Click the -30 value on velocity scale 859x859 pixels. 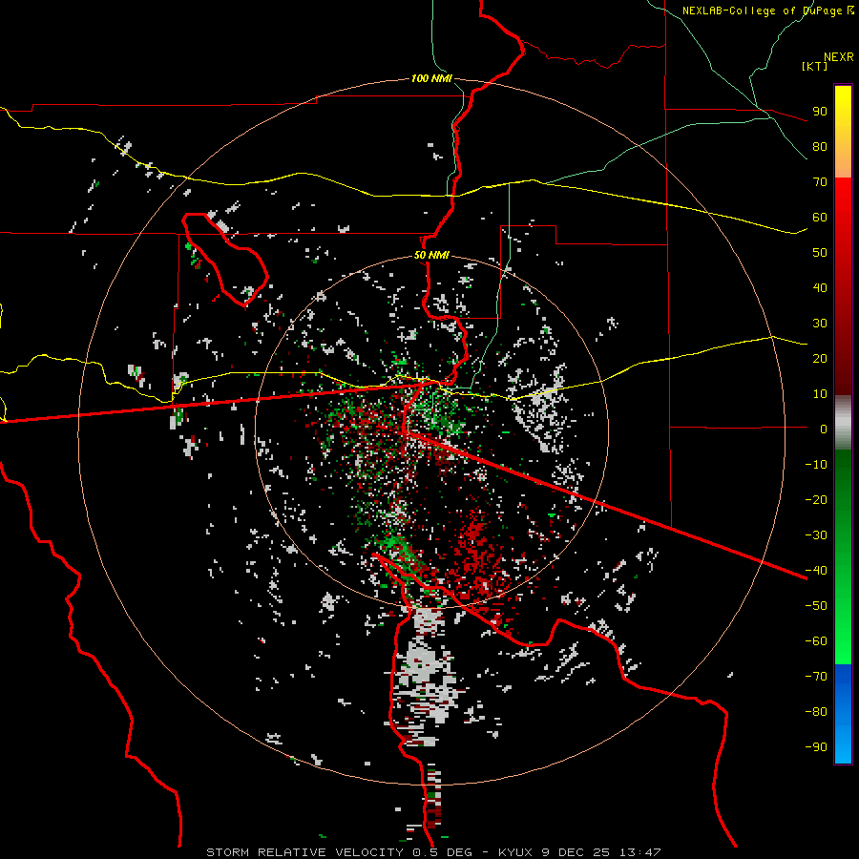click(x=816, y=535)
